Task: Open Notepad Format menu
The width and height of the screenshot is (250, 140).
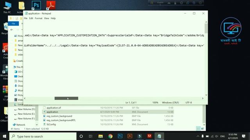Action: (x=39, y=18)
